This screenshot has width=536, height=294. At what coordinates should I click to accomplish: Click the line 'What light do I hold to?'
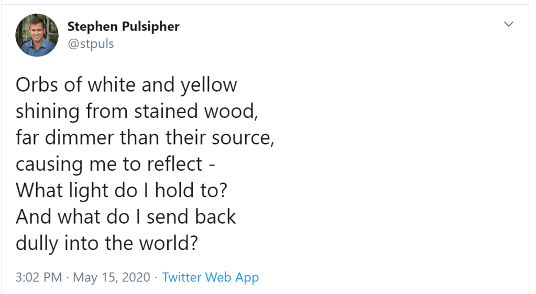pyautogui.click(x=121, y=190)
